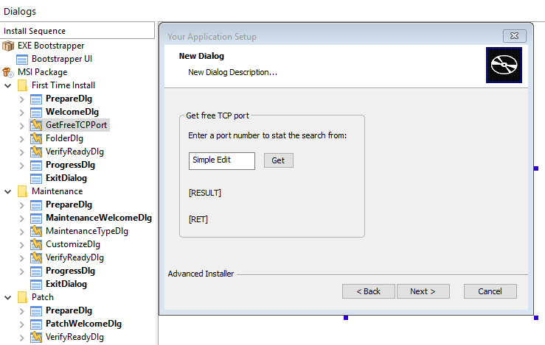The width and height of the screenshot is (545, 345).
Task: Click the Patch folder icon
Action: [x=22, y=297]
